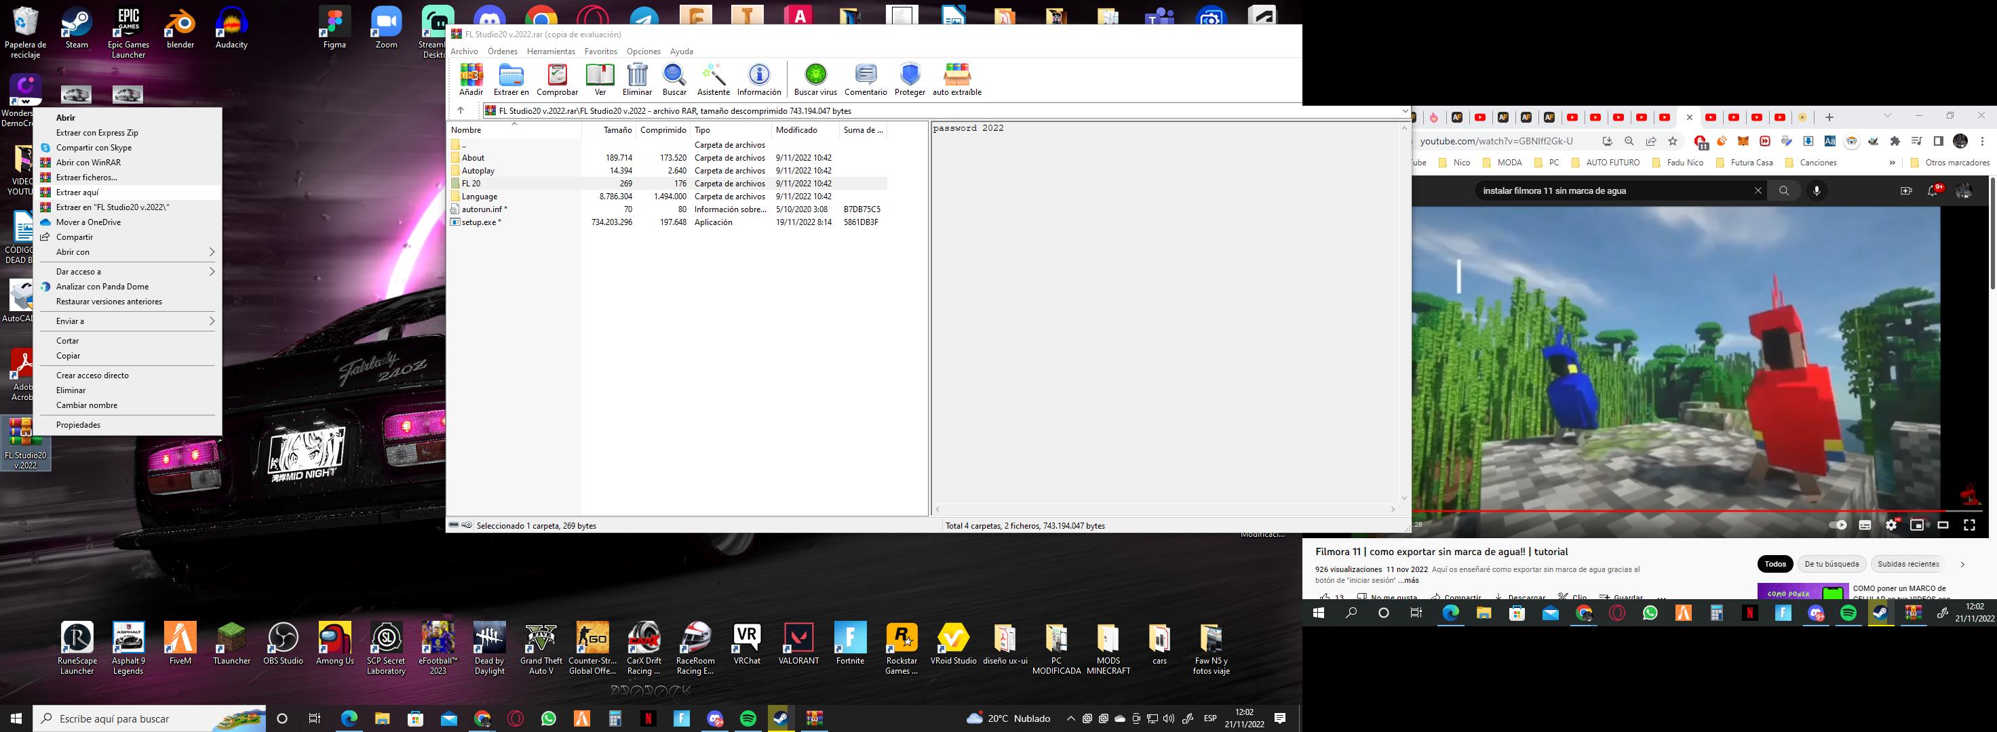Toggle YouTube theater mode
This screenshot has height=732, width=1997.
click(1943, 525)
